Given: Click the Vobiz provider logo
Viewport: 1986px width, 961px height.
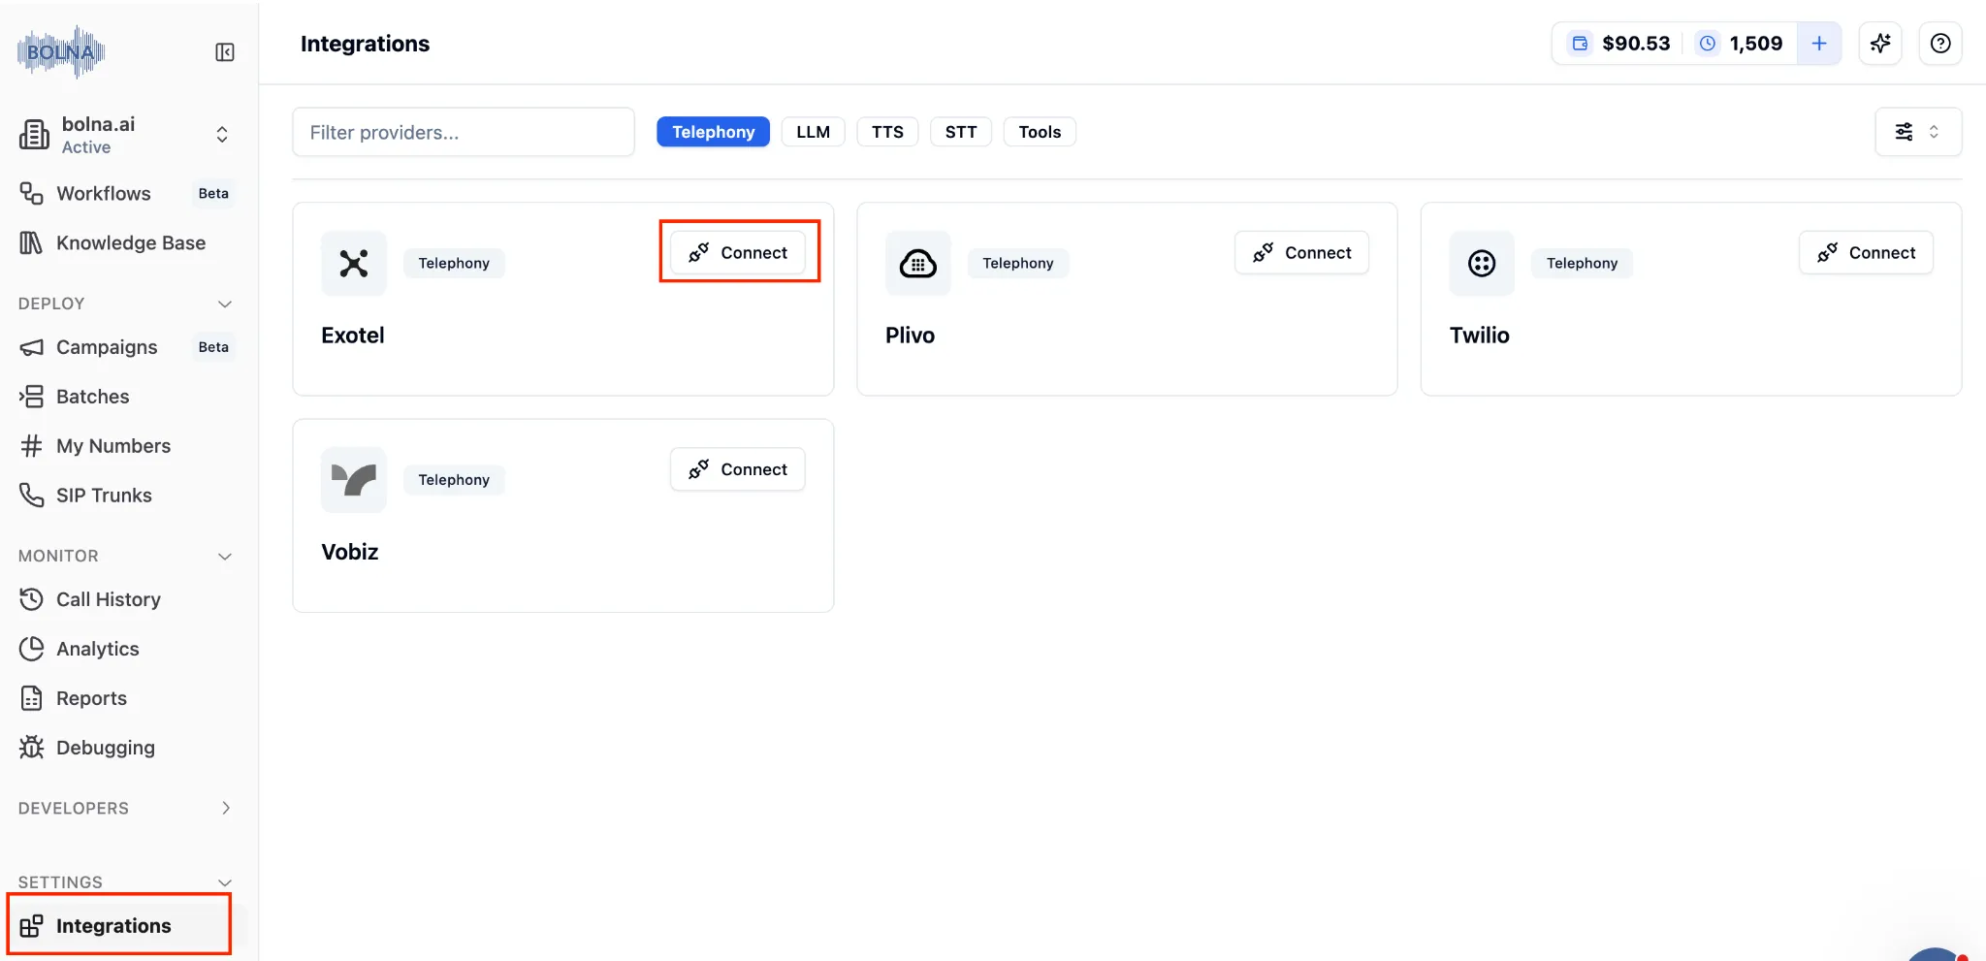Looking at the screenshot, I should (354, 480).
